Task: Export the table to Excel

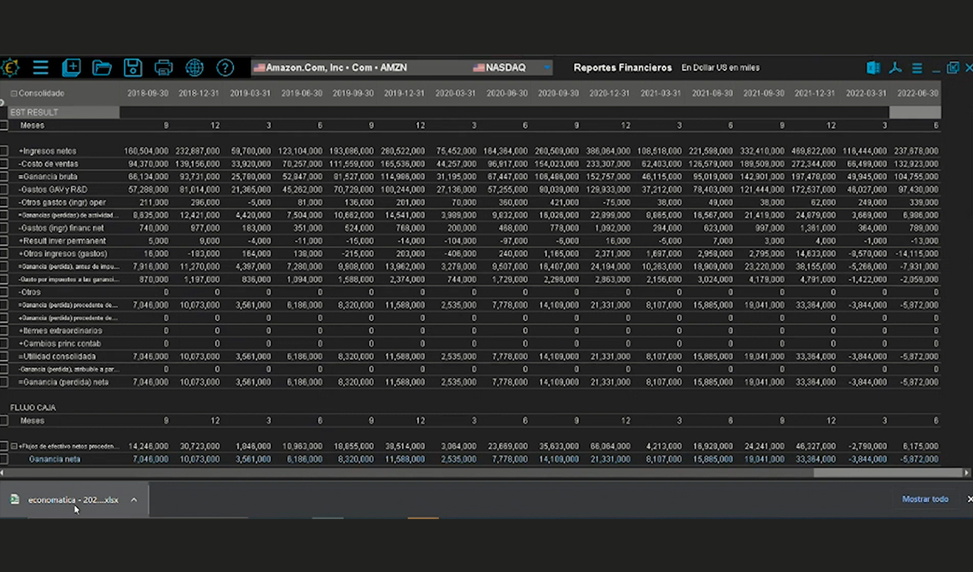Action: 873,67
